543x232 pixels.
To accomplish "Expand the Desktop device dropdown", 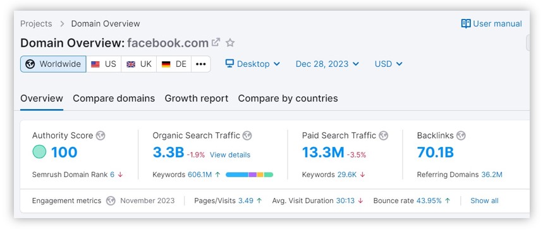I will click(x=252, y=64).
